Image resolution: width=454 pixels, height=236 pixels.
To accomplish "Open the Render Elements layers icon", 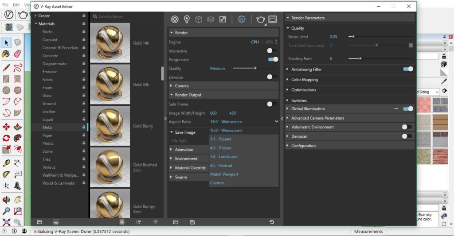I will 211,19.
